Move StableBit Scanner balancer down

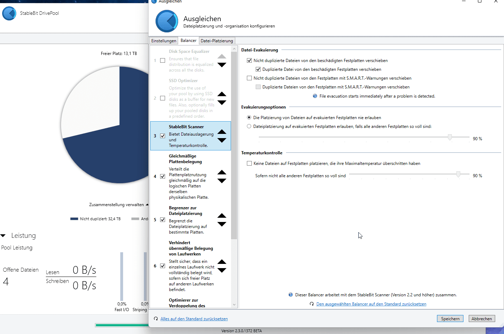[222, 140]
